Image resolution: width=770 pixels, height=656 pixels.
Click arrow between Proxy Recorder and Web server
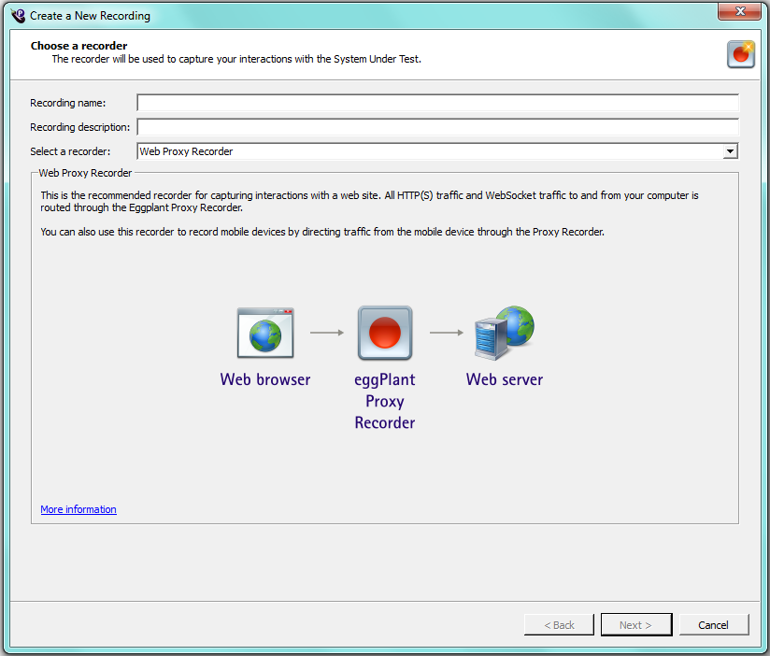[446, 332]
